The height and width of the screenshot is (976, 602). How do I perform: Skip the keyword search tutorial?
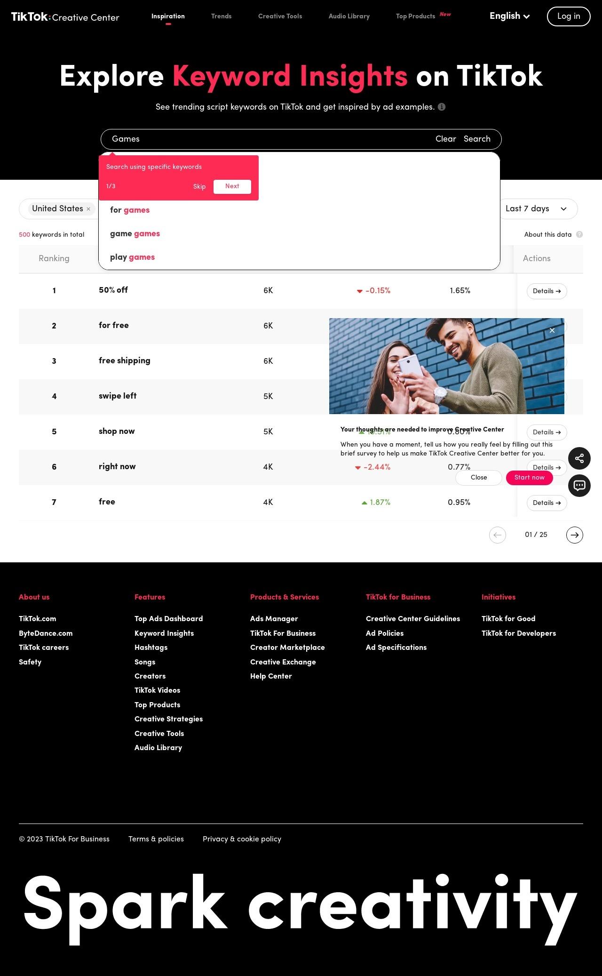[199, 186]
